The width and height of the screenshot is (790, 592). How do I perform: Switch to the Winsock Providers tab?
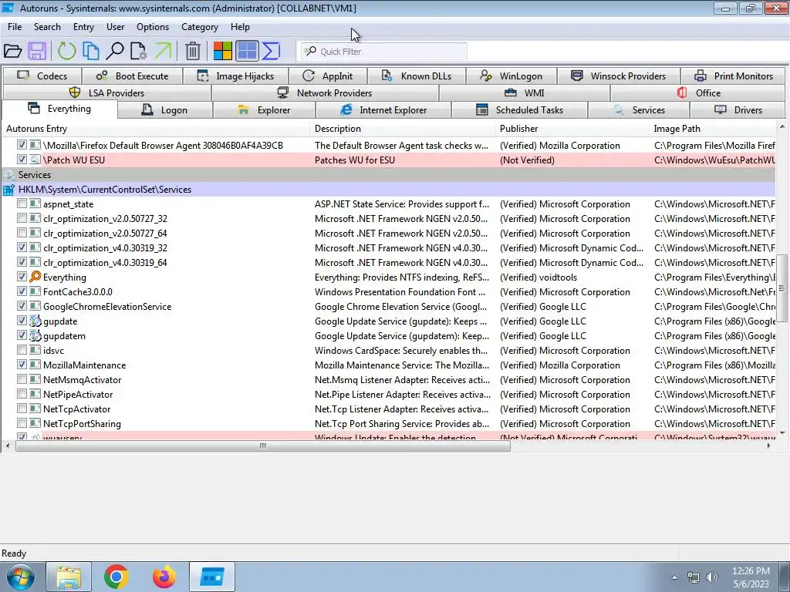click(x=619, y=76)
